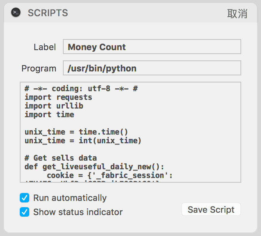Click the "Show status indicator" label text
This screenshot has height=236, width=261.
click(78, 212)
